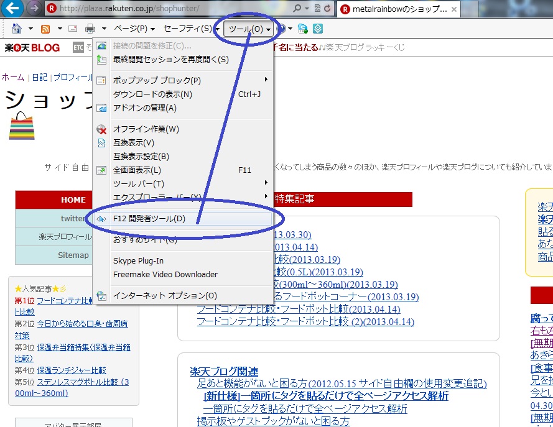553x427 pixels.
Task: Expand the ポップアップ ブロック(P) submenu
Action: click(157, 81)
